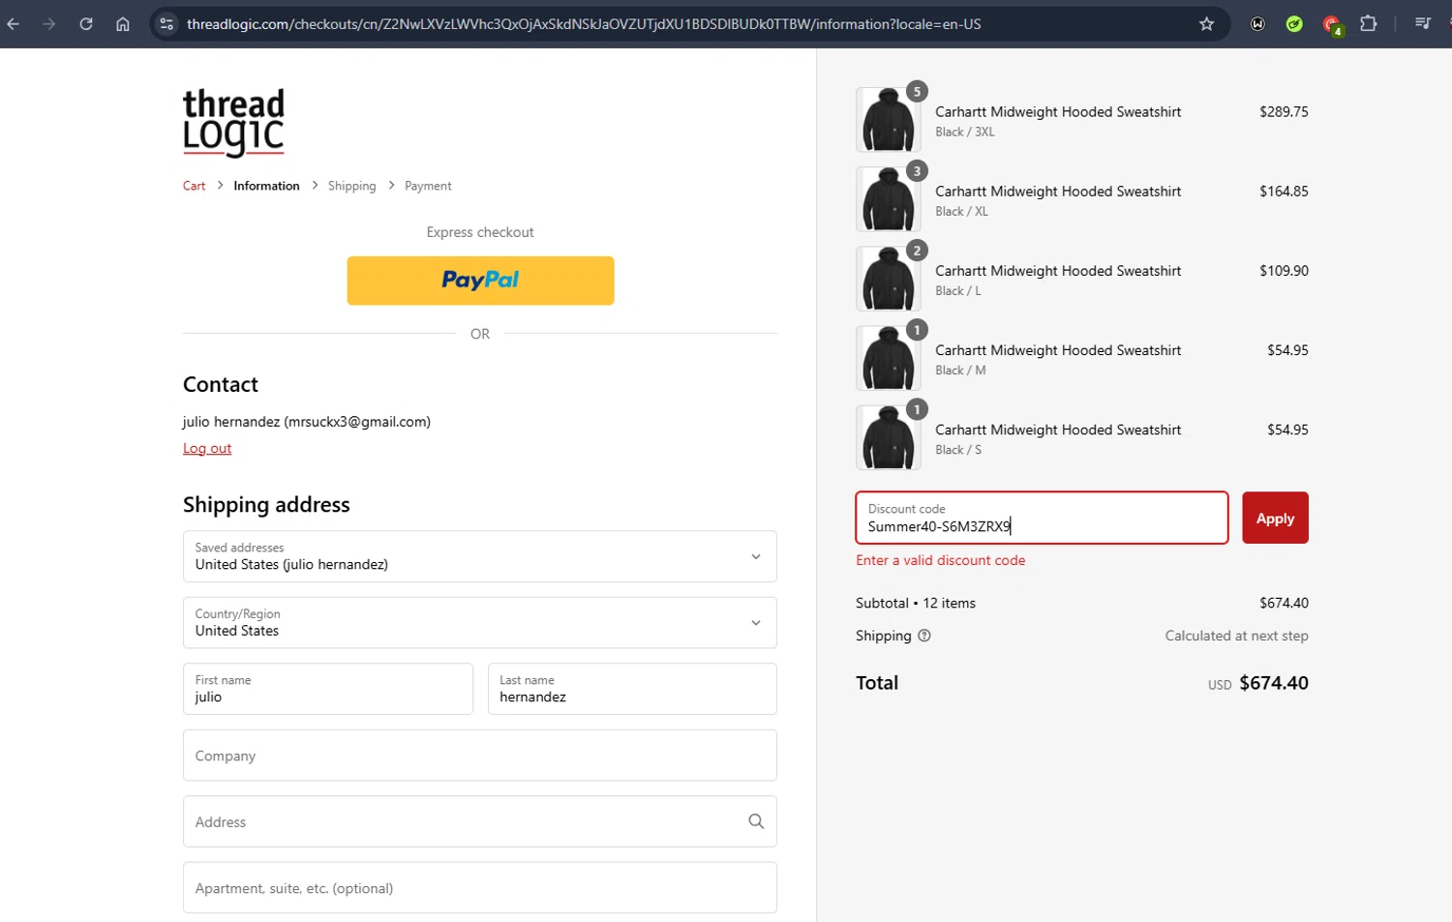Click the Black / 3XL sweatshirt thumbnail

click(888, 120)
